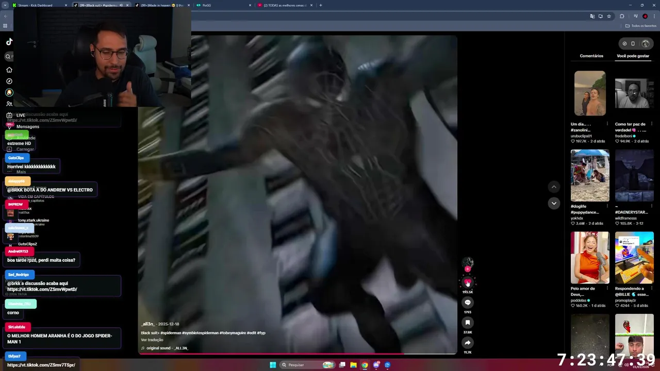The height and width of the screenshot is (371, 660).
Task: Open the creator avatar beside the video
Action: (x=468, y=262)
